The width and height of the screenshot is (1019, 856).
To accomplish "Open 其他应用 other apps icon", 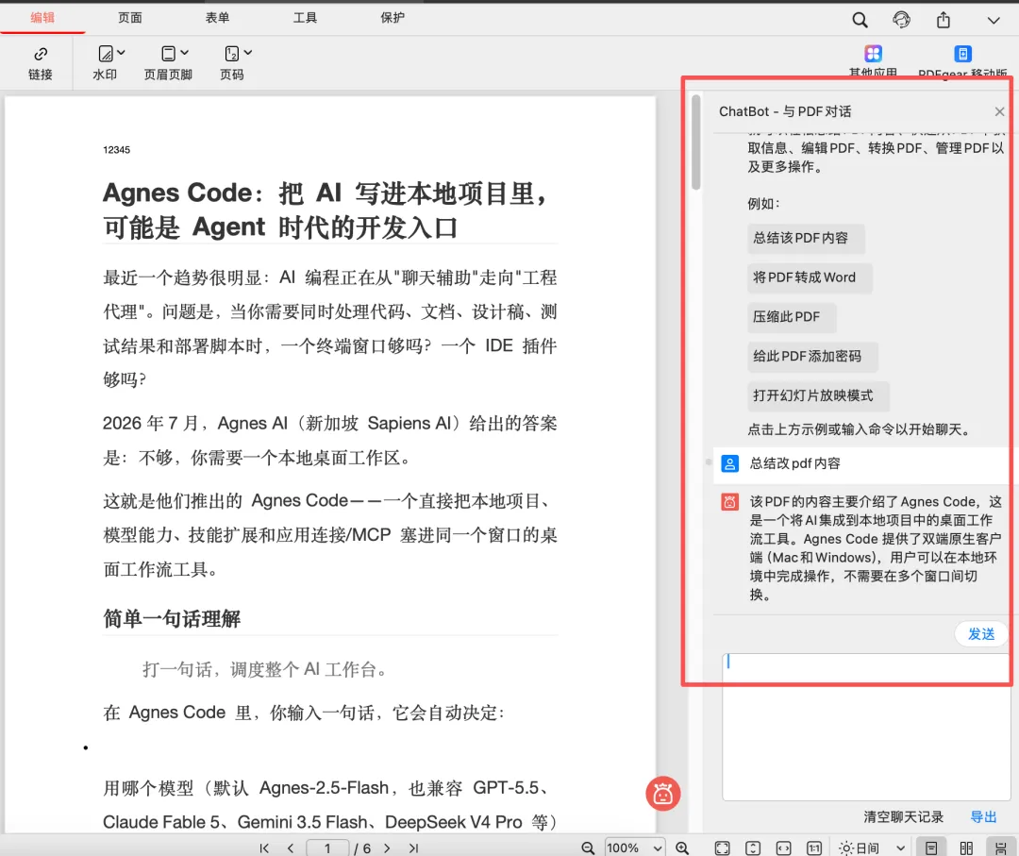I will click(874, 53).
